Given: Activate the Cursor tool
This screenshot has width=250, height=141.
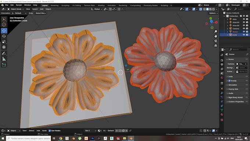Looking at the screenshot, I should pyautogui.click(x=4, y=25).
